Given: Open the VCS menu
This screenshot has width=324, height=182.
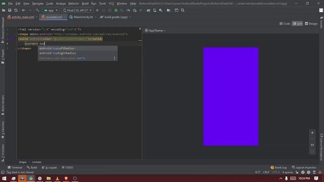Looking at the screenshot, I should pyautogui.click(x=111, y=4).
